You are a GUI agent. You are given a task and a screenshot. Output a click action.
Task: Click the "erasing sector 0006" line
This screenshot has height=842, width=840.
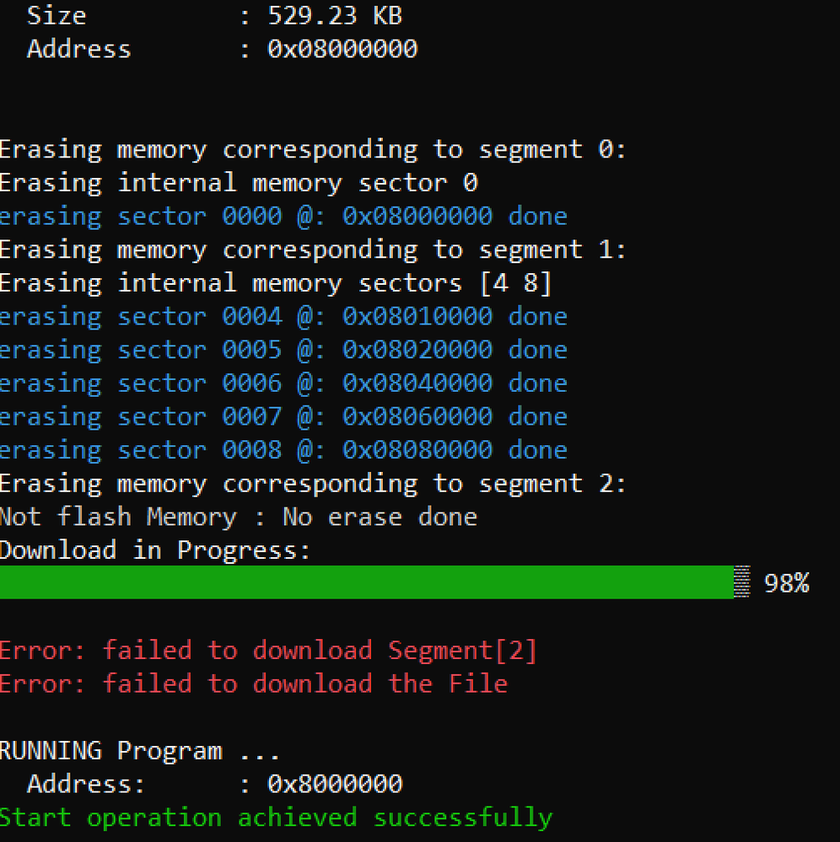coord(283,383)
